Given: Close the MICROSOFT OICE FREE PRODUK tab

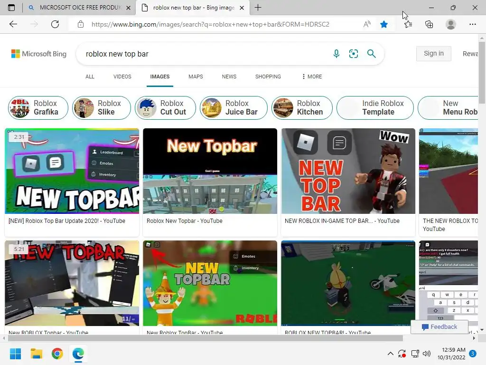Looking at the screenshot, I should pyautogui.click(x=128, y=8).
